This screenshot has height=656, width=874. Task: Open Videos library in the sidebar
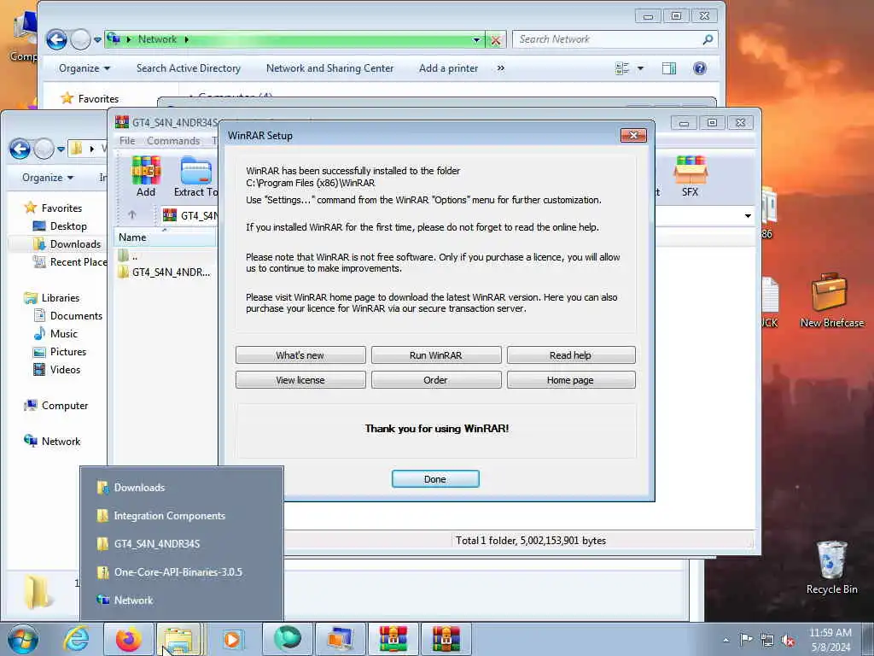click(x=57, y=369)
